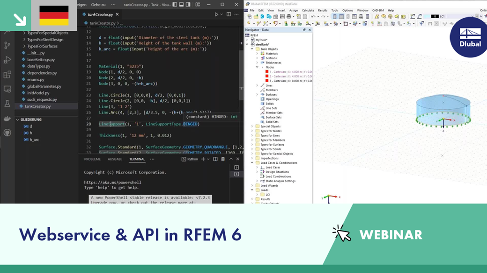Switch to AUSGABE tab in VS Code panel
This screenshot has width=487, height=273.
coord(115,159)
